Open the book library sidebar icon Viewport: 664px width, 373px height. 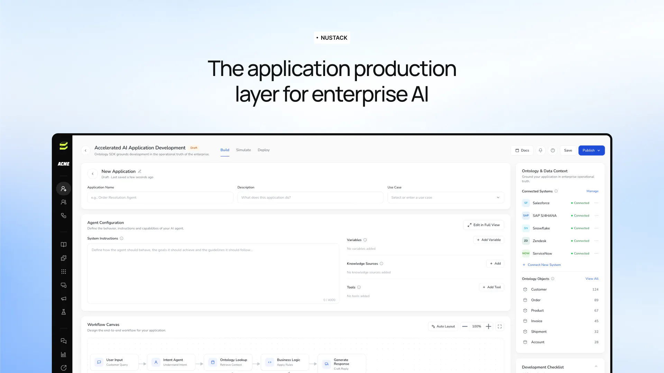(x=64, y=245)
